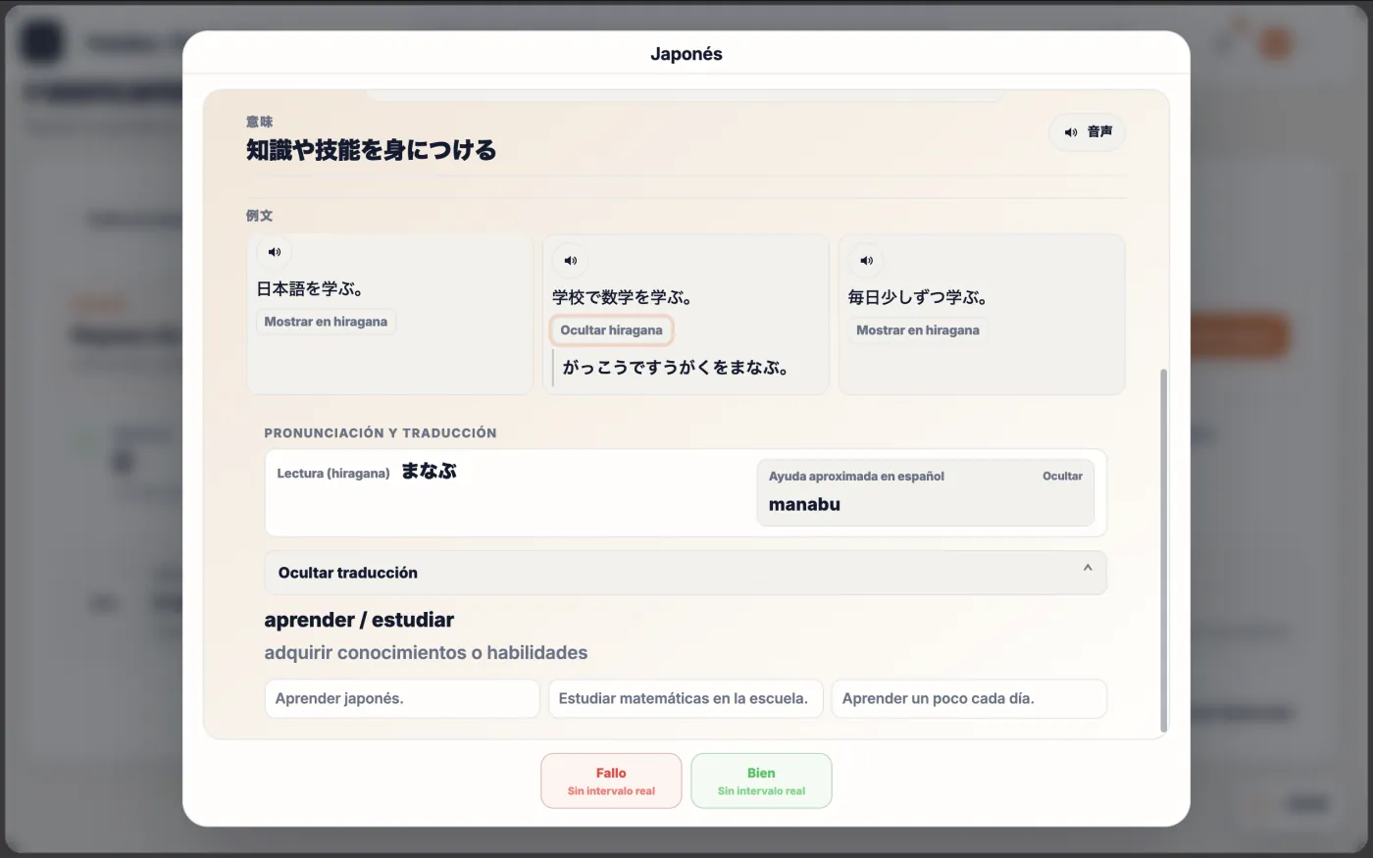1373x858 pixels.
Task: Mark card as Bien
Action: (x=761, y=781)
